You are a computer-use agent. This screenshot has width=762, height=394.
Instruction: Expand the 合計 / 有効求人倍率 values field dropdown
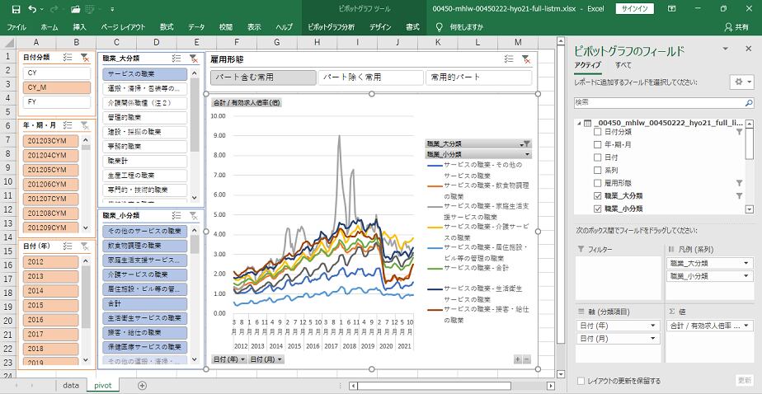coord(746,326)
